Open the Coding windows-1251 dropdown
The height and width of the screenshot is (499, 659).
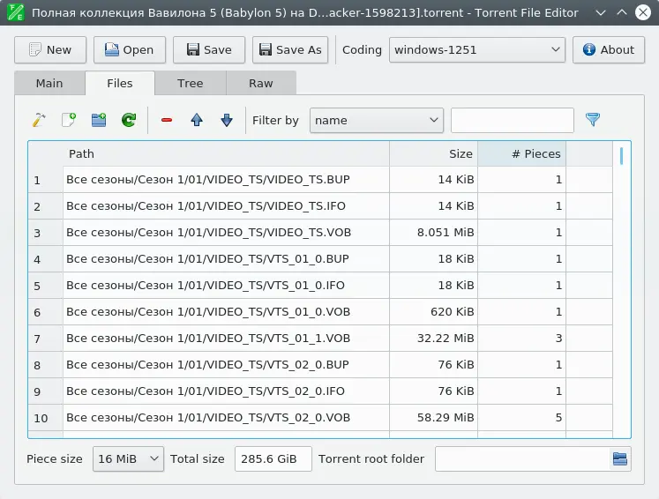[x=477, y=50]
